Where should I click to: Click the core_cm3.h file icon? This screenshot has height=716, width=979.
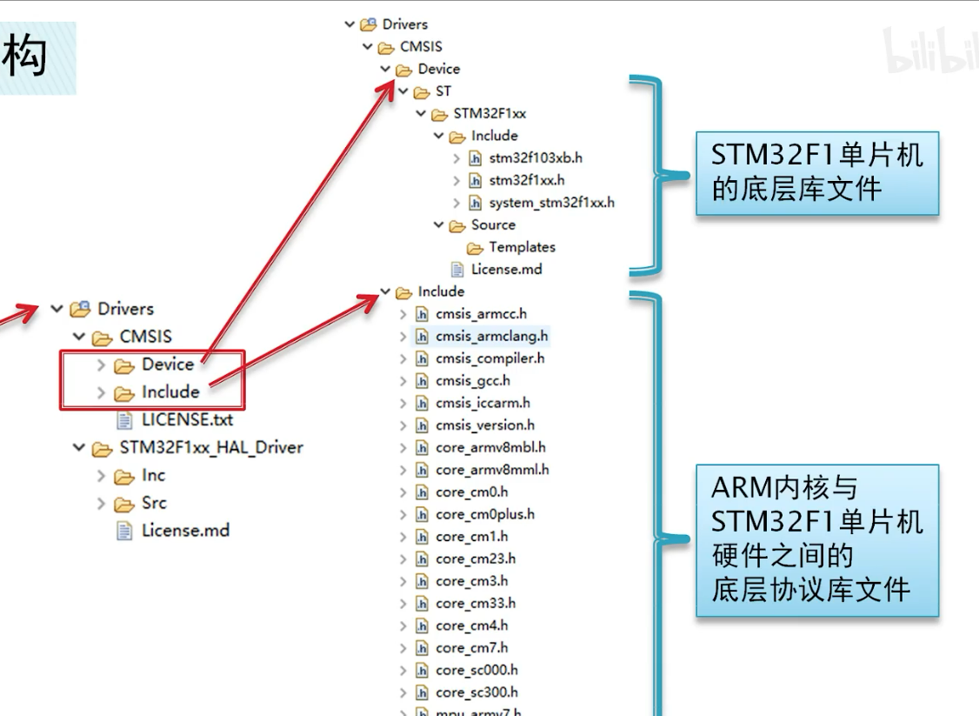point(422,582)
